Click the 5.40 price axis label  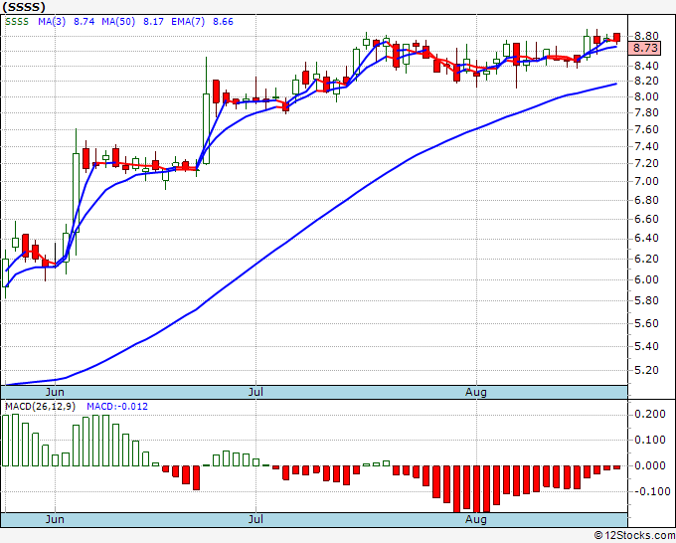point(646,346)
